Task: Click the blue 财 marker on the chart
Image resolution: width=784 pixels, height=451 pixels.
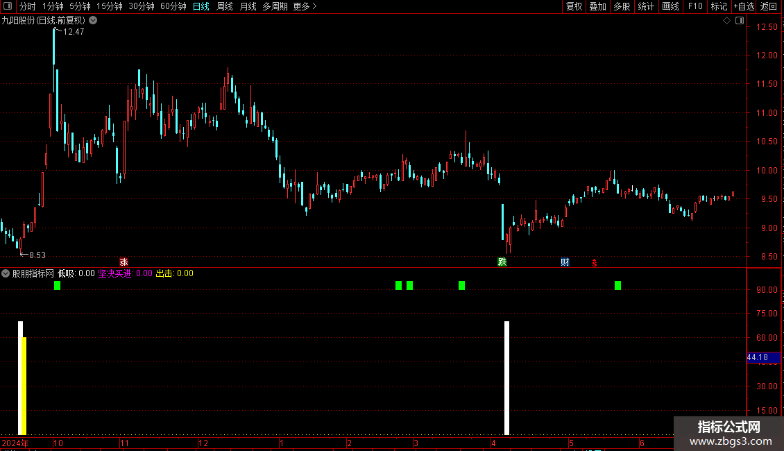Action: click(565, 262)
